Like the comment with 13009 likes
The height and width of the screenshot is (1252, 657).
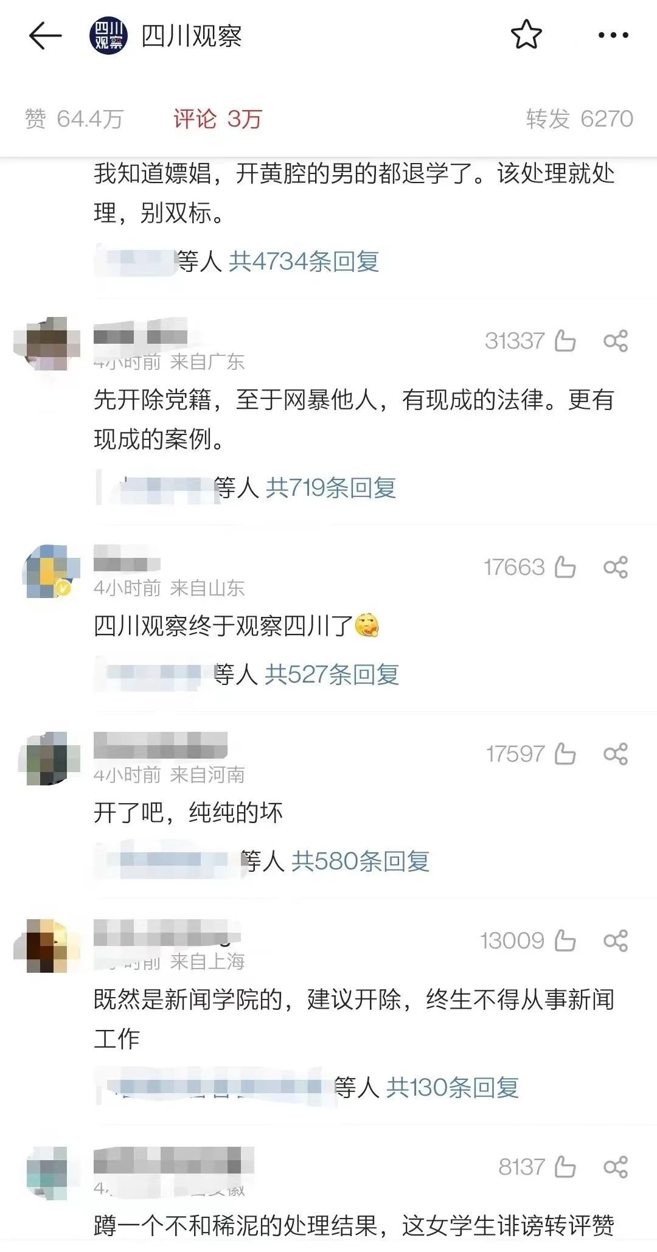pyautogui.click(x=565, y=941)
